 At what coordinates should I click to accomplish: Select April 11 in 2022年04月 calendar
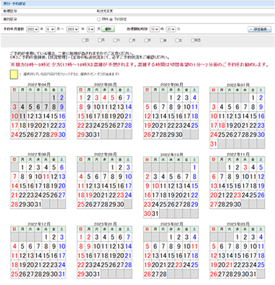point(22,116)
